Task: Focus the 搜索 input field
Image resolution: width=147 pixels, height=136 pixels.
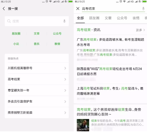Action: click(x=37, y=21)
